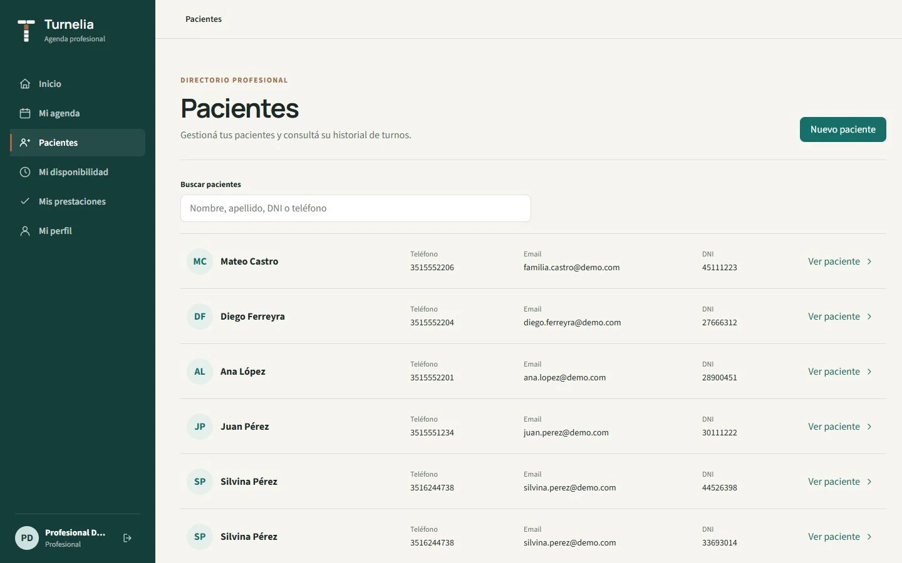Click the name Juan Pérez
Screen dimensions: 902x563
245,427
